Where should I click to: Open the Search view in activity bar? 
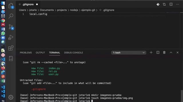pyautogui.click(x=11, y=16)
